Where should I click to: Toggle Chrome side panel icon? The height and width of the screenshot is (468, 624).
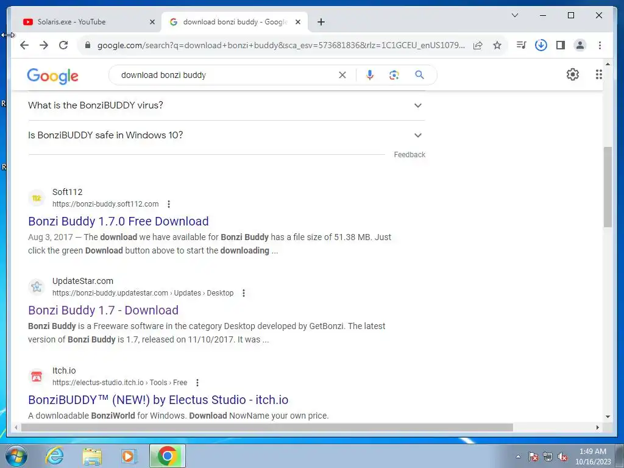(561, 45)
